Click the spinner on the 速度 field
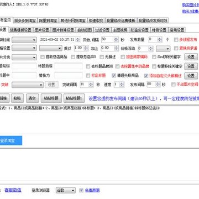Viewport: 199px width, 199px height. [121, 85]
